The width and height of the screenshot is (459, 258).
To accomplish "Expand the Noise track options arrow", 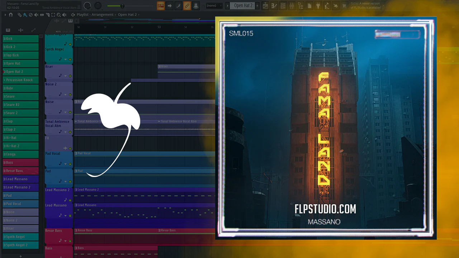I will (65, 112).
